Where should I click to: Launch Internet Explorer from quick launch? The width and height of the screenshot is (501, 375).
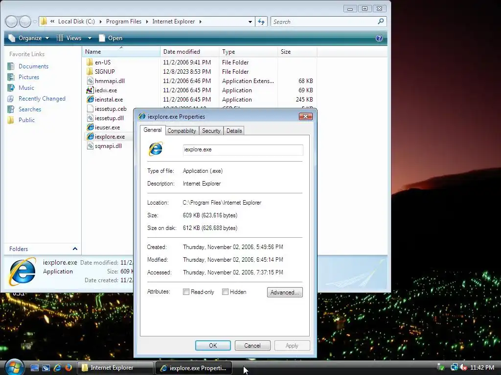tap(57, 368)
